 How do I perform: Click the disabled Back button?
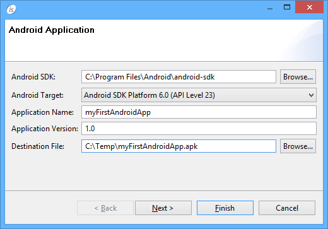pyautogui.click(x=105, y=208)
